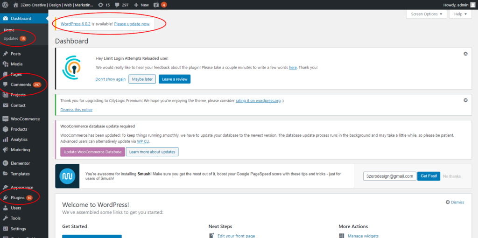478x238 pixels.
Task: Open the 297 comments bubble in admin bar
Action: coord(122,5)
